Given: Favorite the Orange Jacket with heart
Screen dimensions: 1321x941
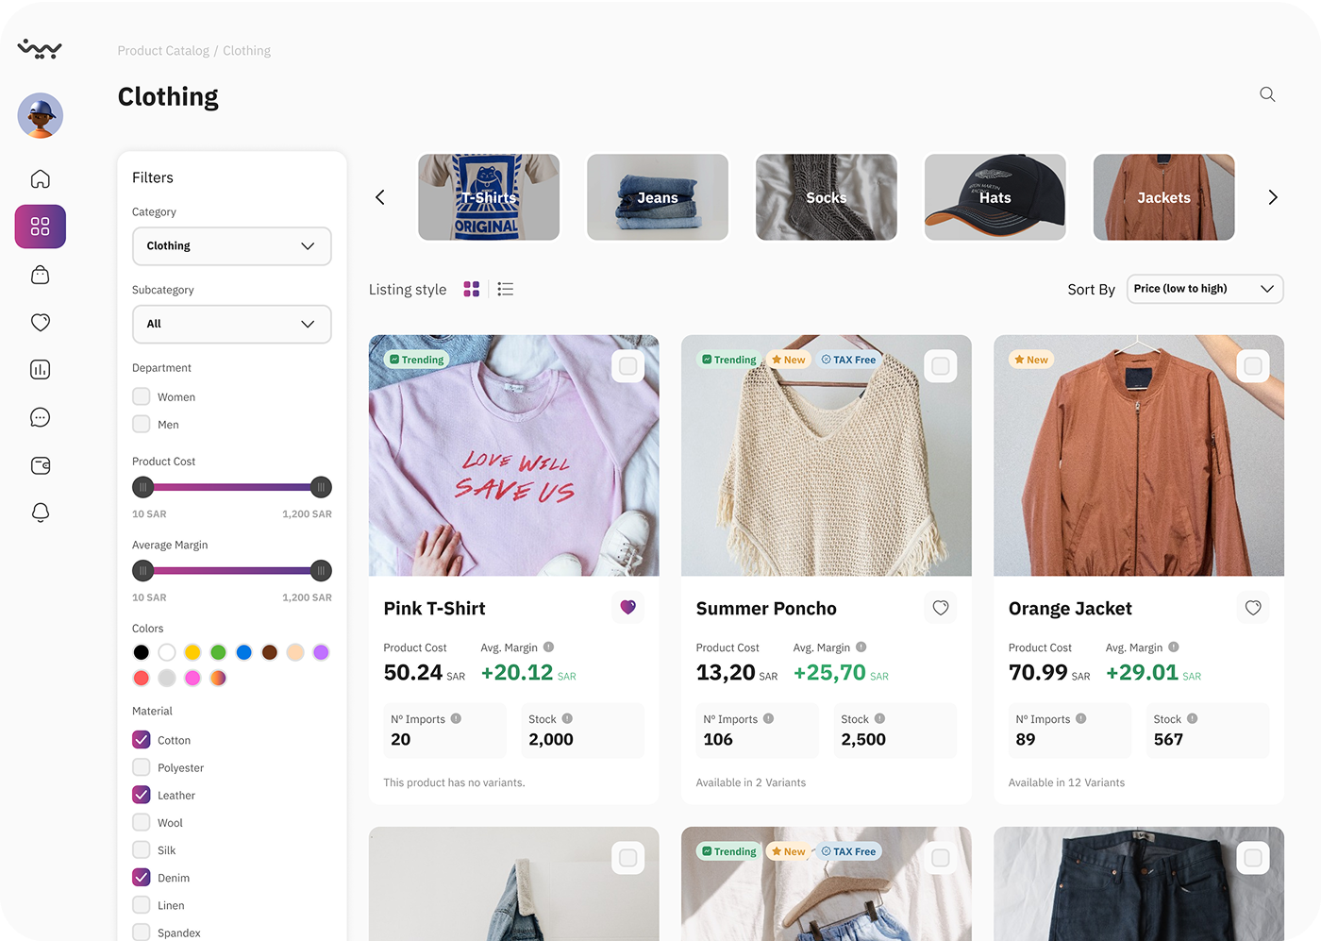Looking at the screenshot, I should (x=1253, y=608).
